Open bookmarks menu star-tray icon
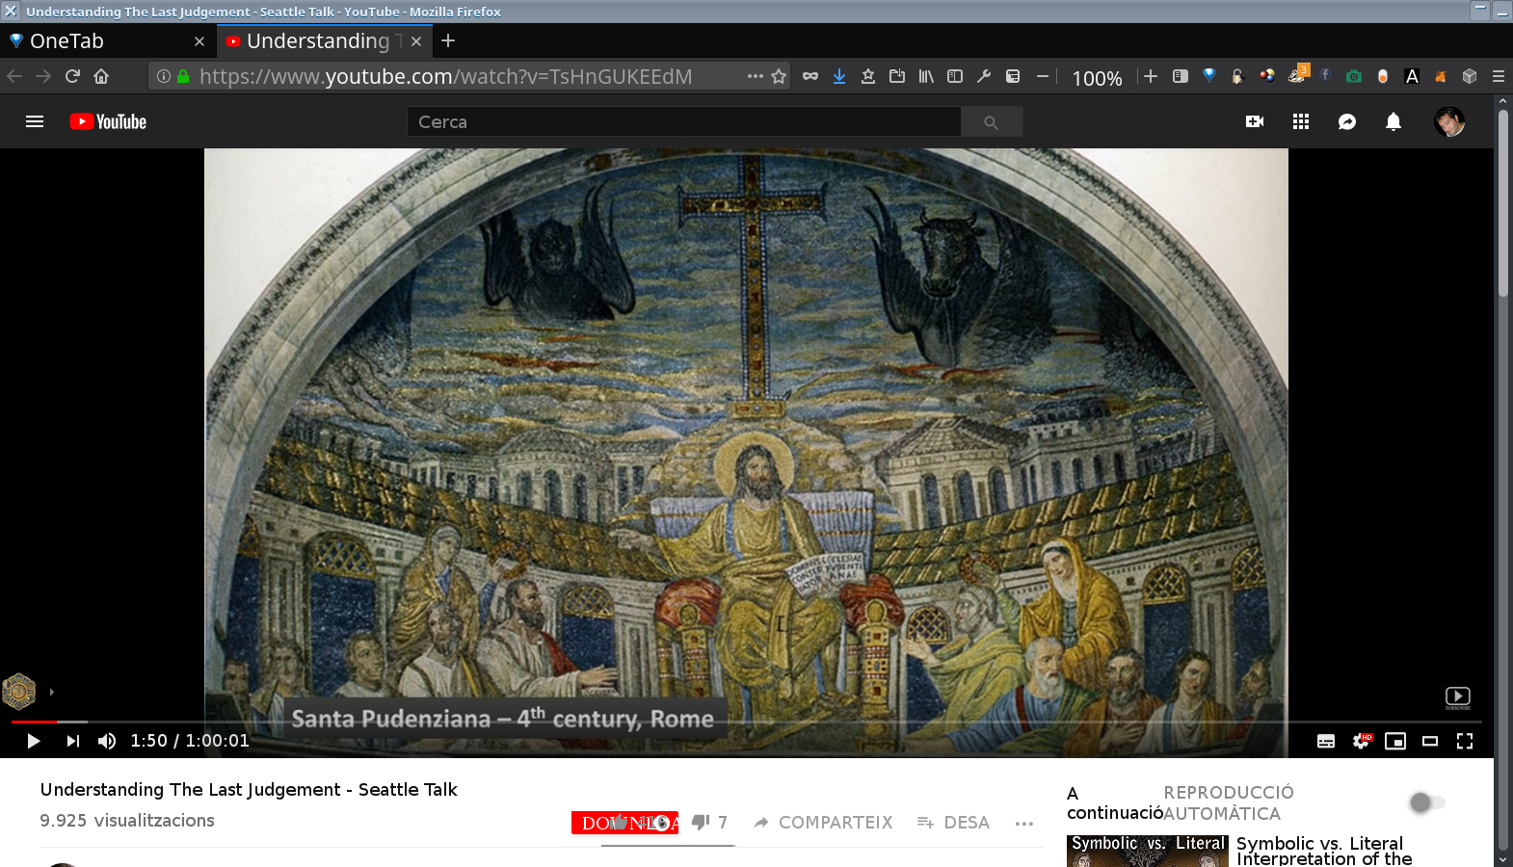This screenshot has width=1513, height=867. (868, 76)
